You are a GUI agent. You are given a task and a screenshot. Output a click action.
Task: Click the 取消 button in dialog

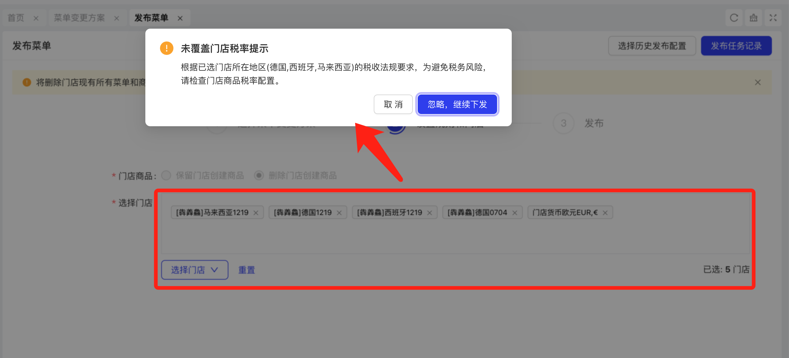393,104
